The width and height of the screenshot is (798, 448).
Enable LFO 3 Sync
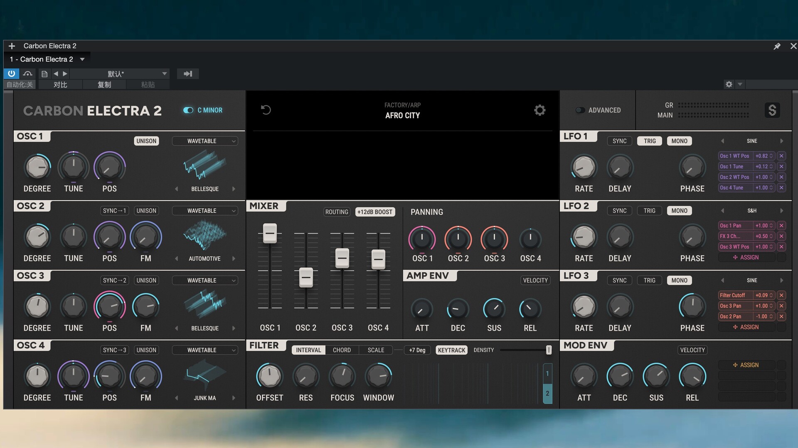point(619,280)
